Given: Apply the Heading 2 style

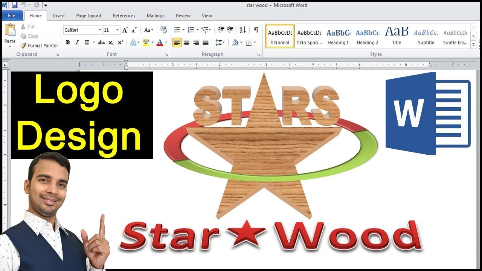Looking at the screenshot, I should (368, 36).
